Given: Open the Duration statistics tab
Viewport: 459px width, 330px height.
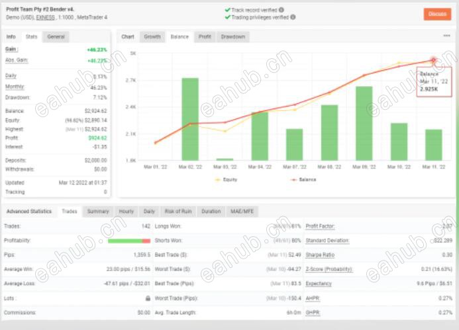Looking at the screenshot, I should tap(211, 212).
